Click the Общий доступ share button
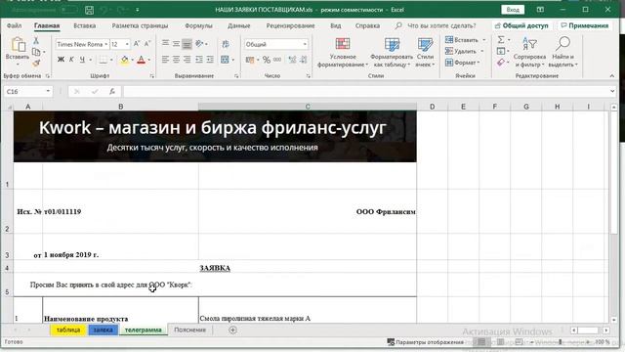The width and height of the screenshot is (625, 352). [x=521, y=25]
